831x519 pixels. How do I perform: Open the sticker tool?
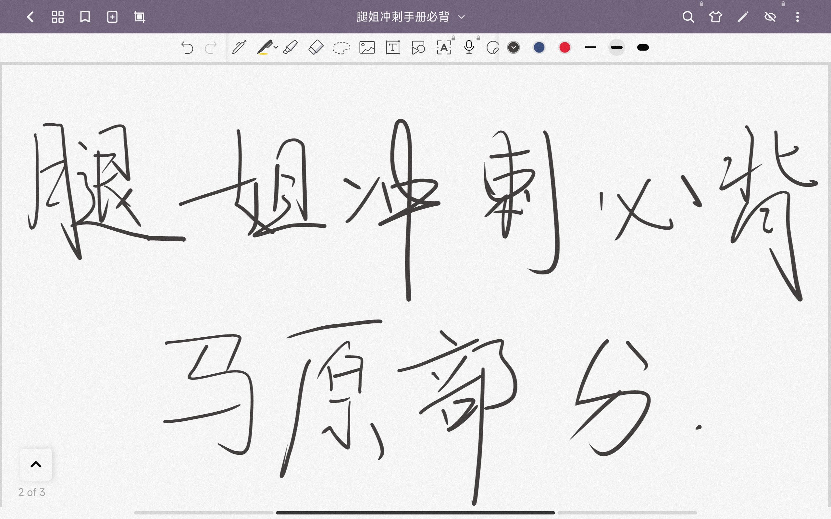[492, 47]
